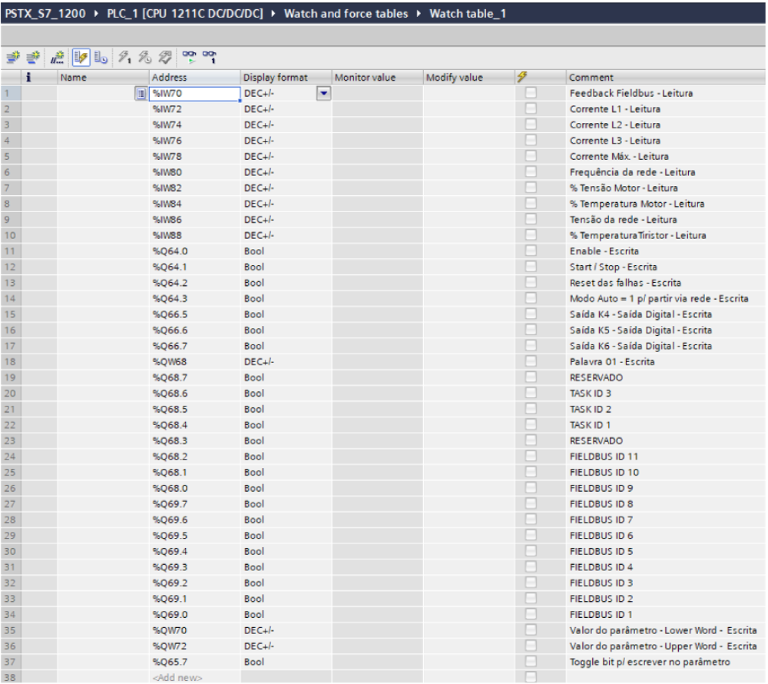Click comment 'Valor do parâmetro - Lower Word - Escrita'

664,630
